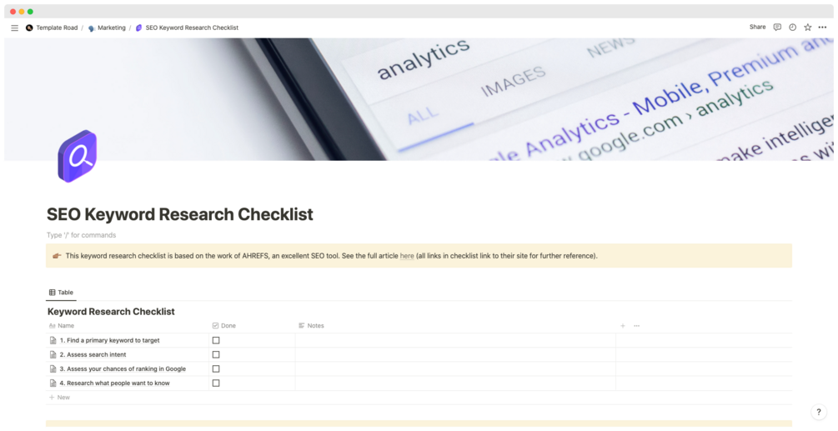Check Done for Assess search intent
This screenshot has width=838, height=431.
[216, 354]
